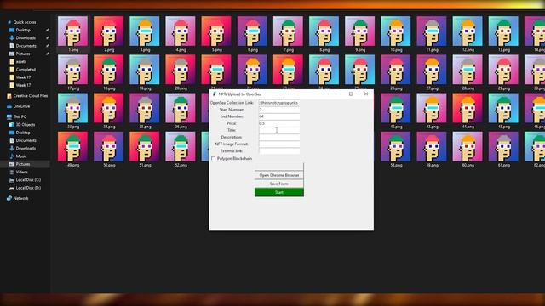Focus the External link field
The width and height of the screenshot is (545, 306).
click(x=279, y=151)
